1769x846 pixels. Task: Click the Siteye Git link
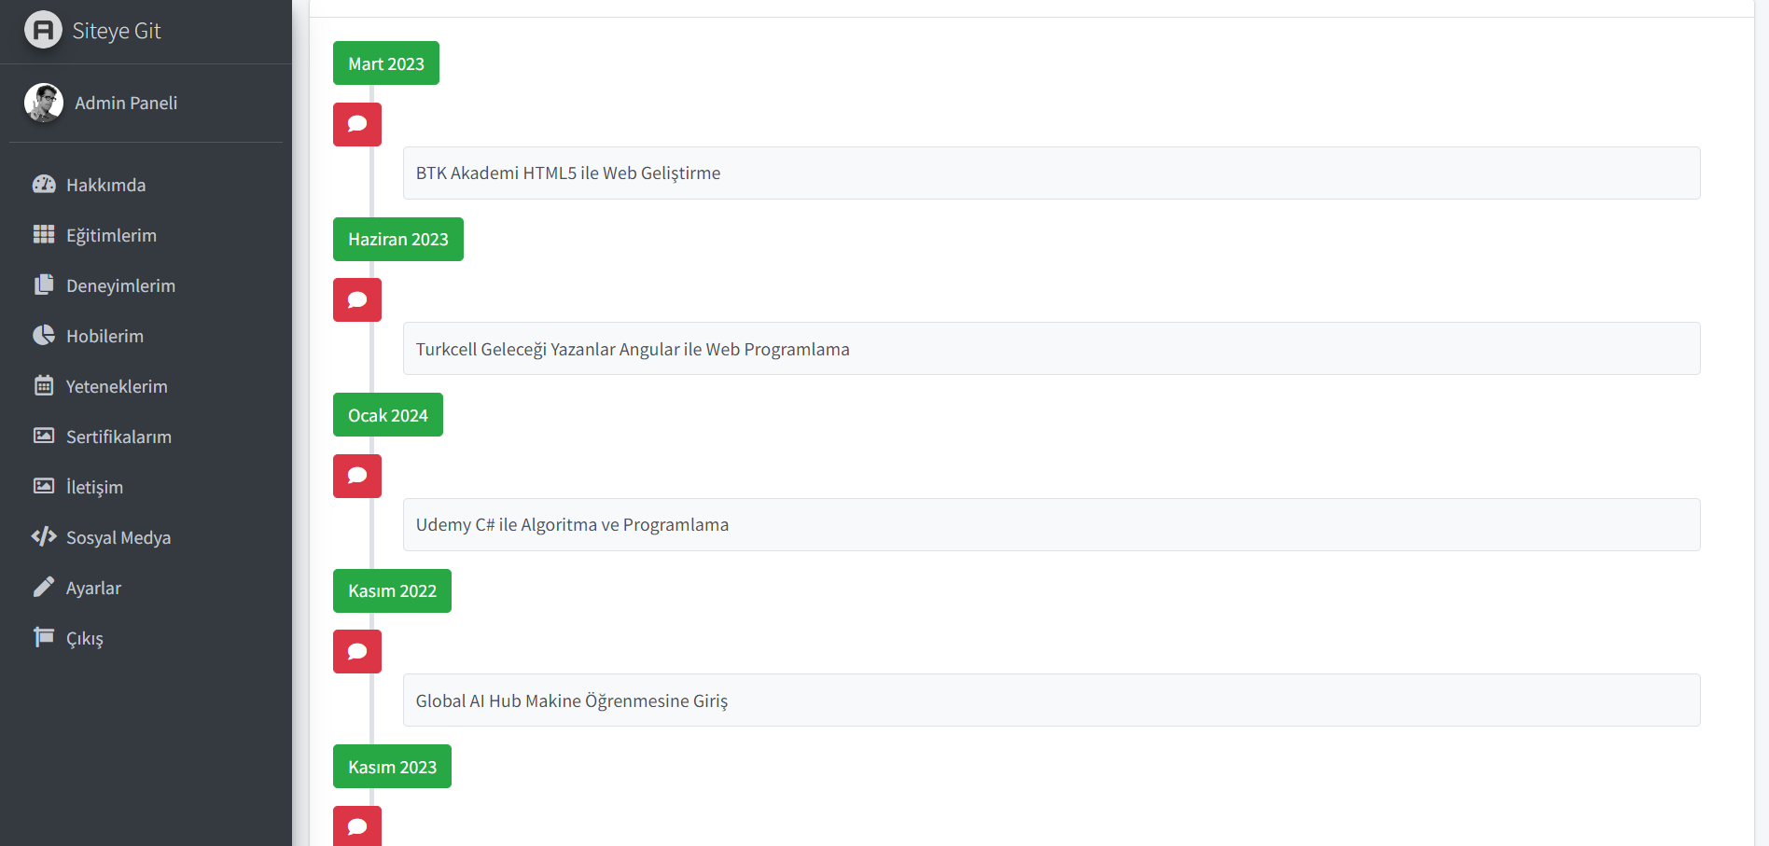tap(117, 31)
